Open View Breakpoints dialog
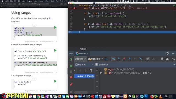The height and width of the screenshot is (99, 176). tap(71, 84)
